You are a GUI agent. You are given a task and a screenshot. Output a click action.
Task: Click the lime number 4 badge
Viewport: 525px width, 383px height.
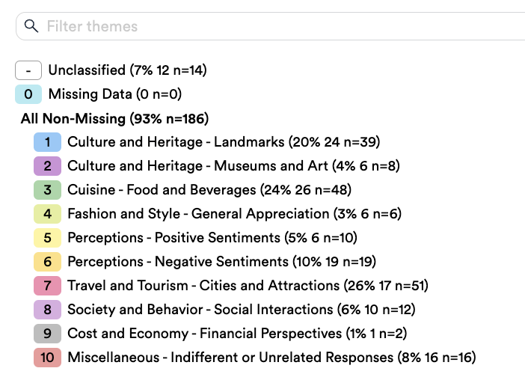click(x=48, y=214)
